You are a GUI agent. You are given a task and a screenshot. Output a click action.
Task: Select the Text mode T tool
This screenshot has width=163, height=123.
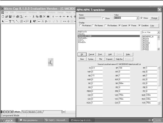(10, 21)
